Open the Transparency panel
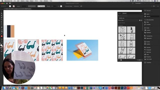 click(148, 36)
